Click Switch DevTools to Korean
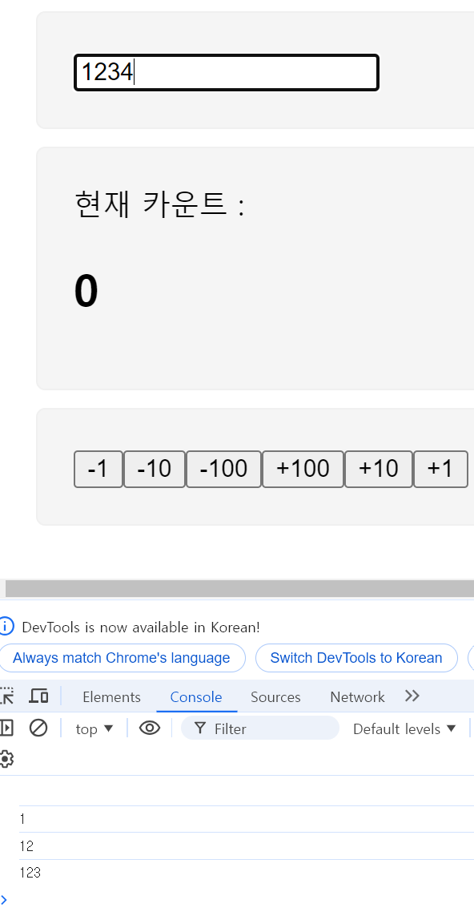The image size is (474, 912). point(356,657)
